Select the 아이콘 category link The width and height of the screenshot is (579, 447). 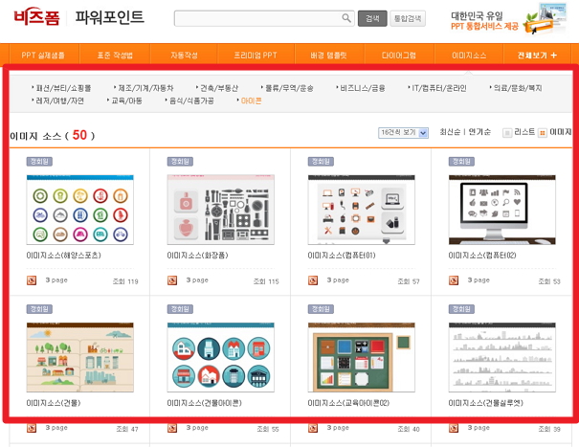[x=250, y=100]
